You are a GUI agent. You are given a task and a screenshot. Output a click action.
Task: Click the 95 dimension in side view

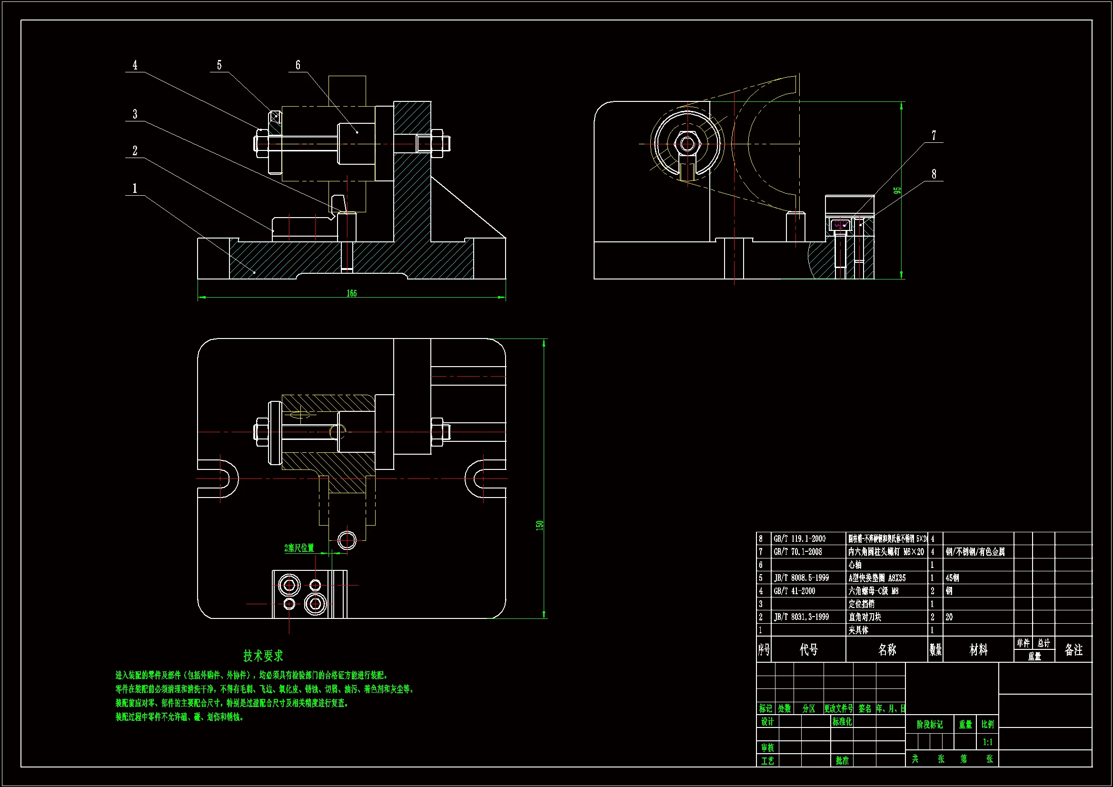point(897,190)
